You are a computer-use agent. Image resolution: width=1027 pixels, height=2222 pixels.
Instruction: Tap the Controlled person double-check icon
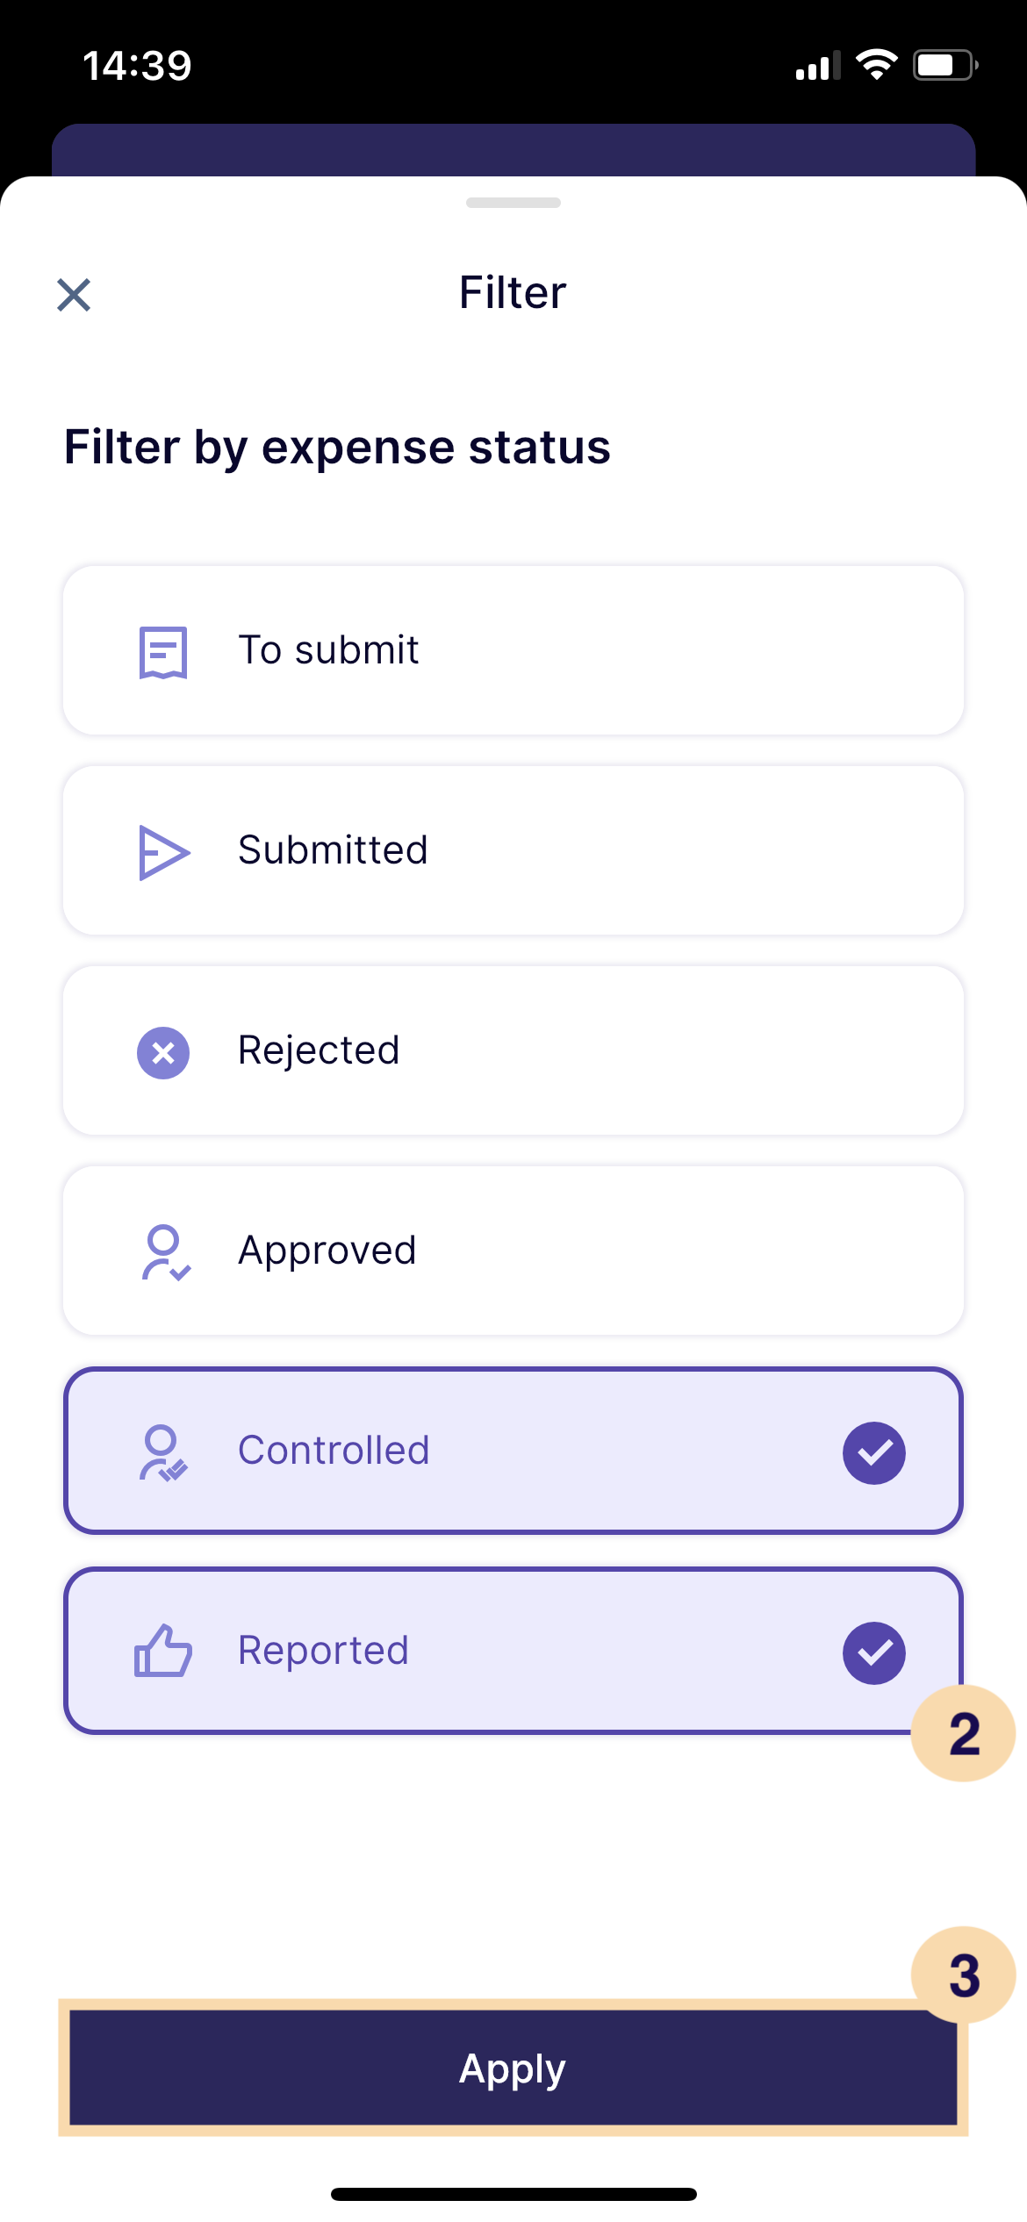click(x=163, y=1453)
